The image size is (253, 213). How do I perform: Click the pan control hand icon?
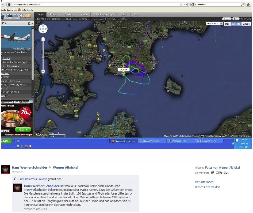coord(43,29)
